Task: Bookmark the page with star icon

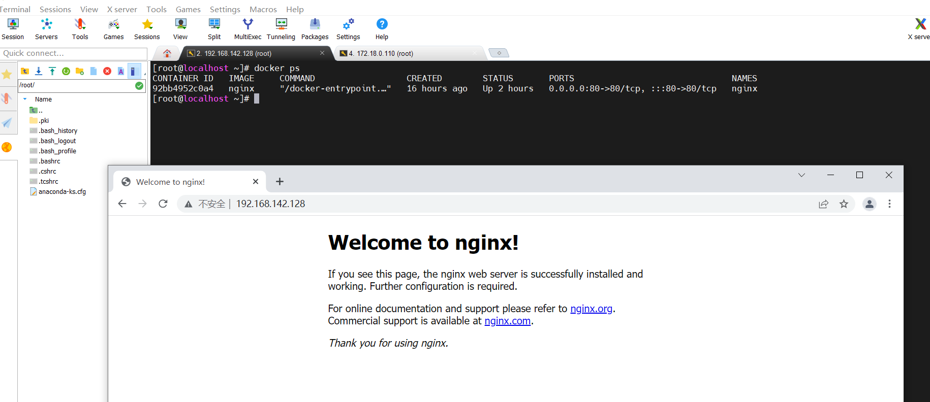Action: 844,204
